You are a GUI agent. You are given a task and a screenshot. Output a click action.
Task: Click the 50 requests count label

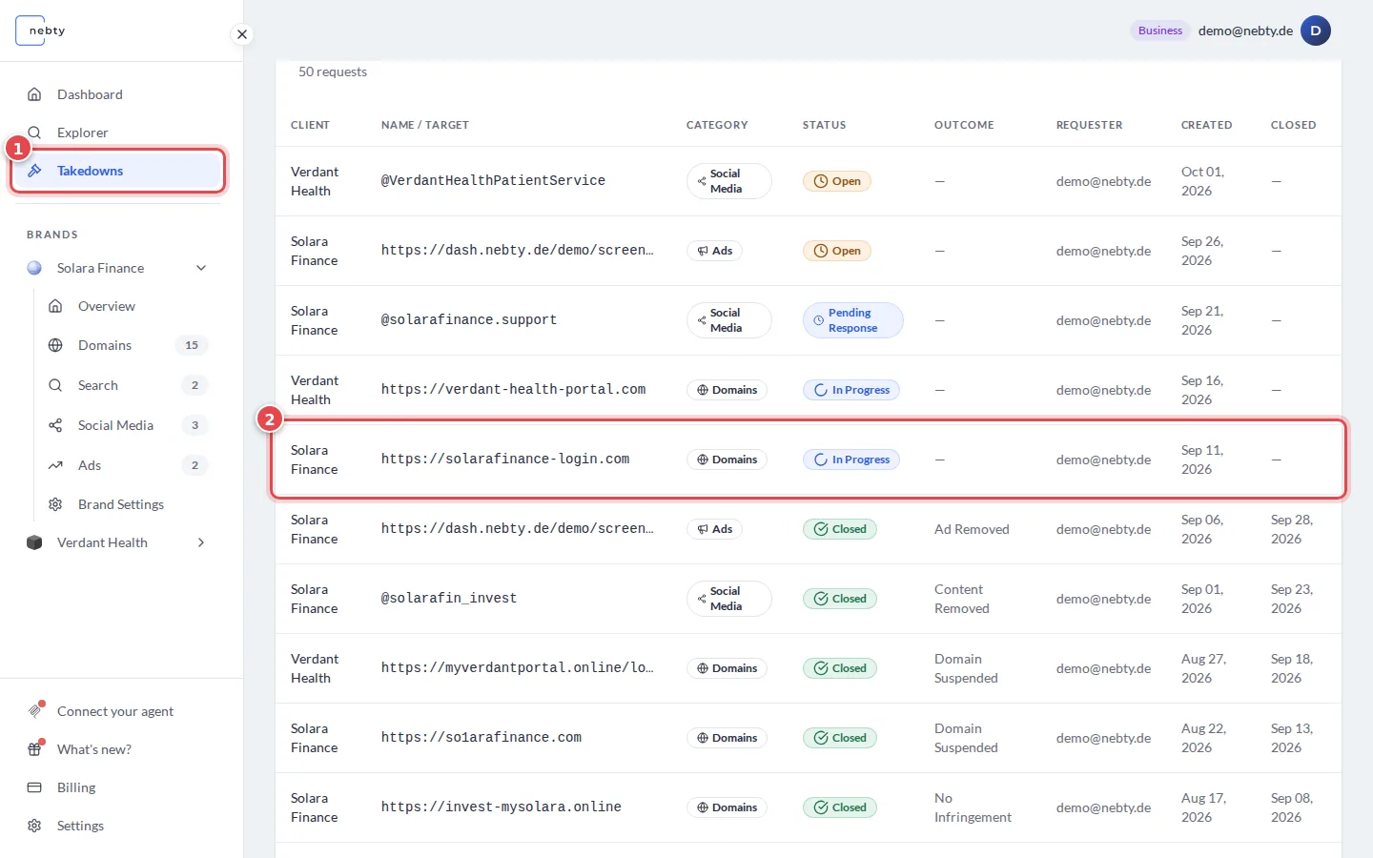coord(333,71)
